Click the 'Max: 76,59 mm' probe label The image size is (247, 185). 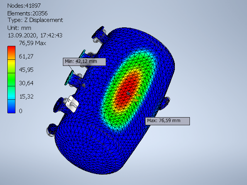pyautogui.click(x=167, y=121)
